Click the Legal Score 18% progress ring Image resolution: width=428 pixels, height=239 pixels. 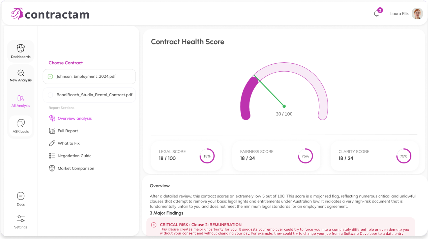207,156
